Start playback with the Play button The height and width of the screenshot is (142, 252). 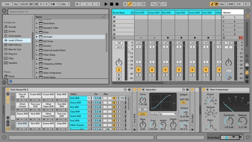coord(106,4)
